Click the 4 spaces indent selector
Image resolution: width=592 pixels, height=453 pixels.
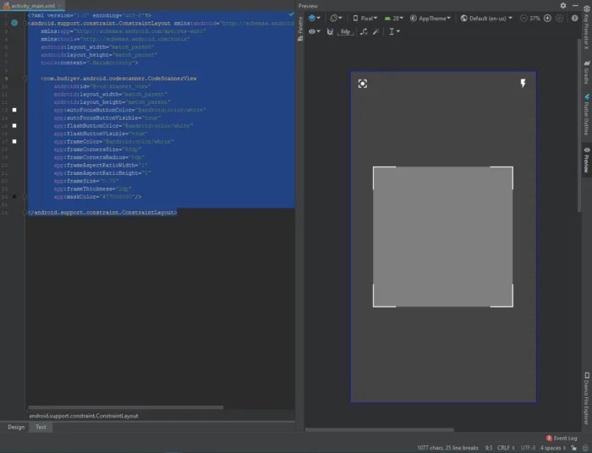(553, 448)
